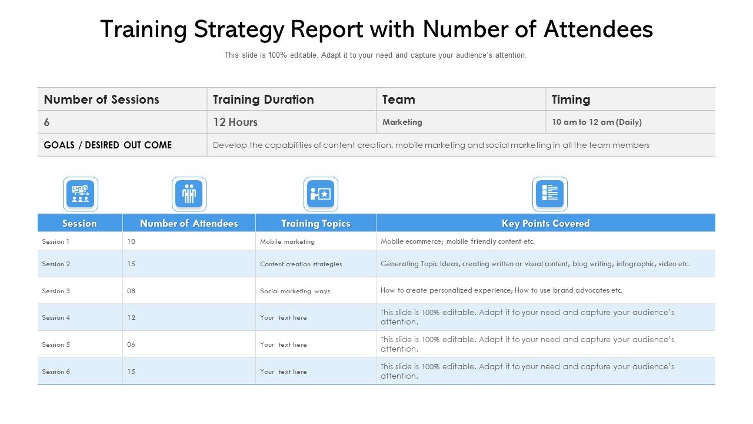Viewport: 753px width, 424px height.
Task: Click the 'Training Duration' header cell
Action: [292, 99]
